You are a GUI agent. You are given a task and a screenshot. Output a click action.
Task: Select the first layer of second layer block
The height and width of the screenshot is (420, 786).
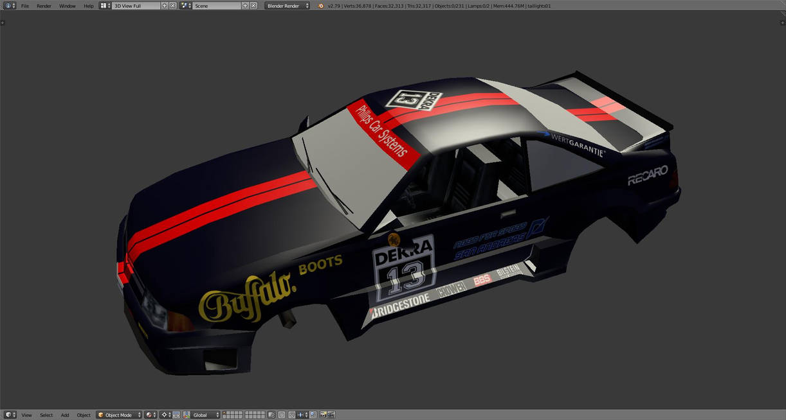pos(247,413)
